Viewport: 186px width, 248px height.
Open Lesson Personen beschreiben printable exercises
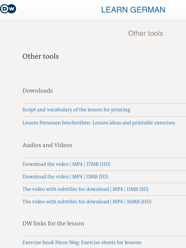pyautogui.click(x=99, y=123)
